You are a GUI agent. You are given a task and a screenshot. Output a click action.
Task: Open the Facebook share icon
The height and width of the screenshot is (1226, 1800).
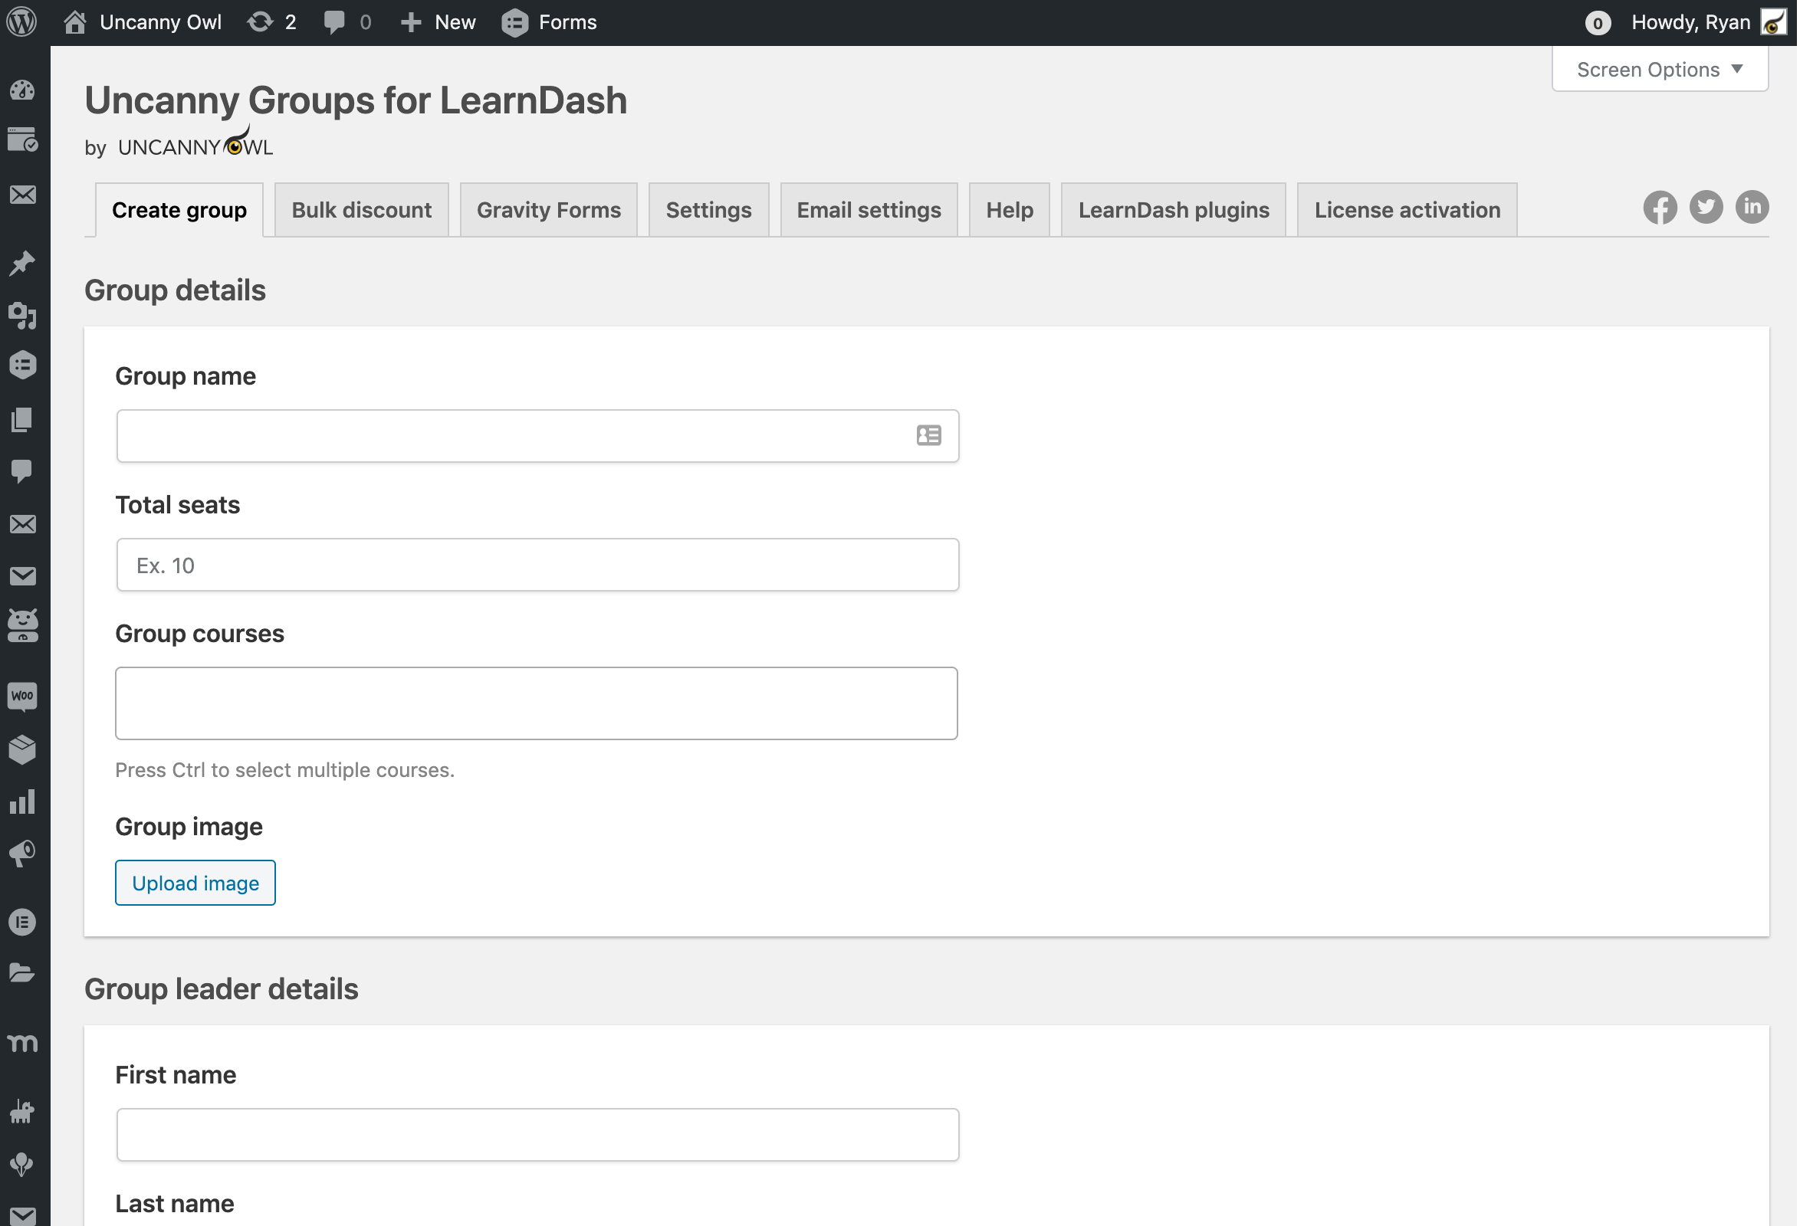[x=1662, y=208]
